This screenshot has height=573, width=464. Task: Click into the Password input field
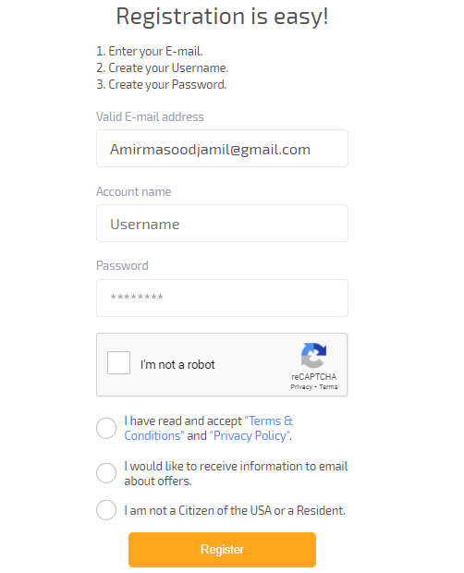click(x=222, y=299)
